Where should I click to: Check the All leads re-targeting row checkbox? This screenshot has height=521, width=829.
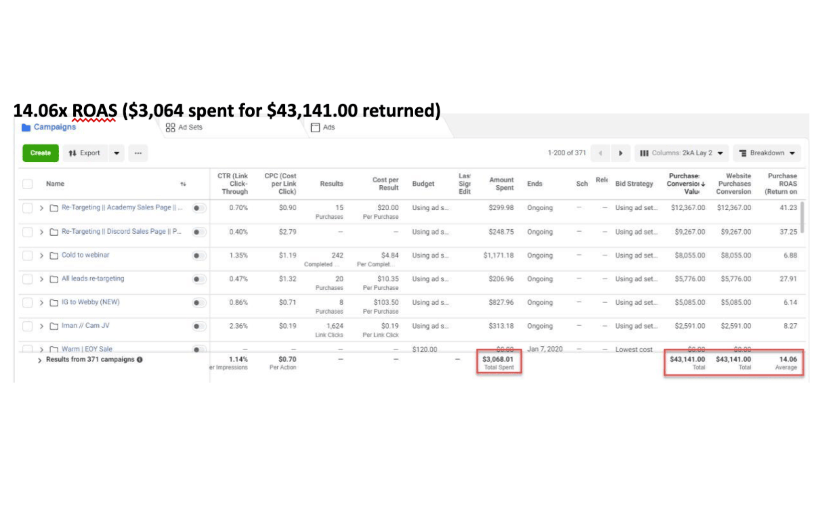pyautogui.click(x=28, y=279)
